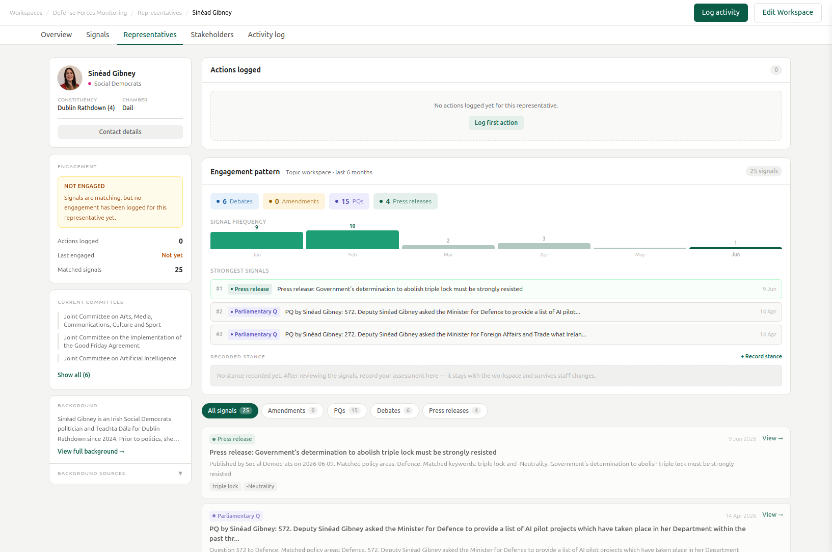The height and width of the screenshot is (552, 832).
Task: Click the Log activity button
Action: pyautogui.click(x=720, y=13)
